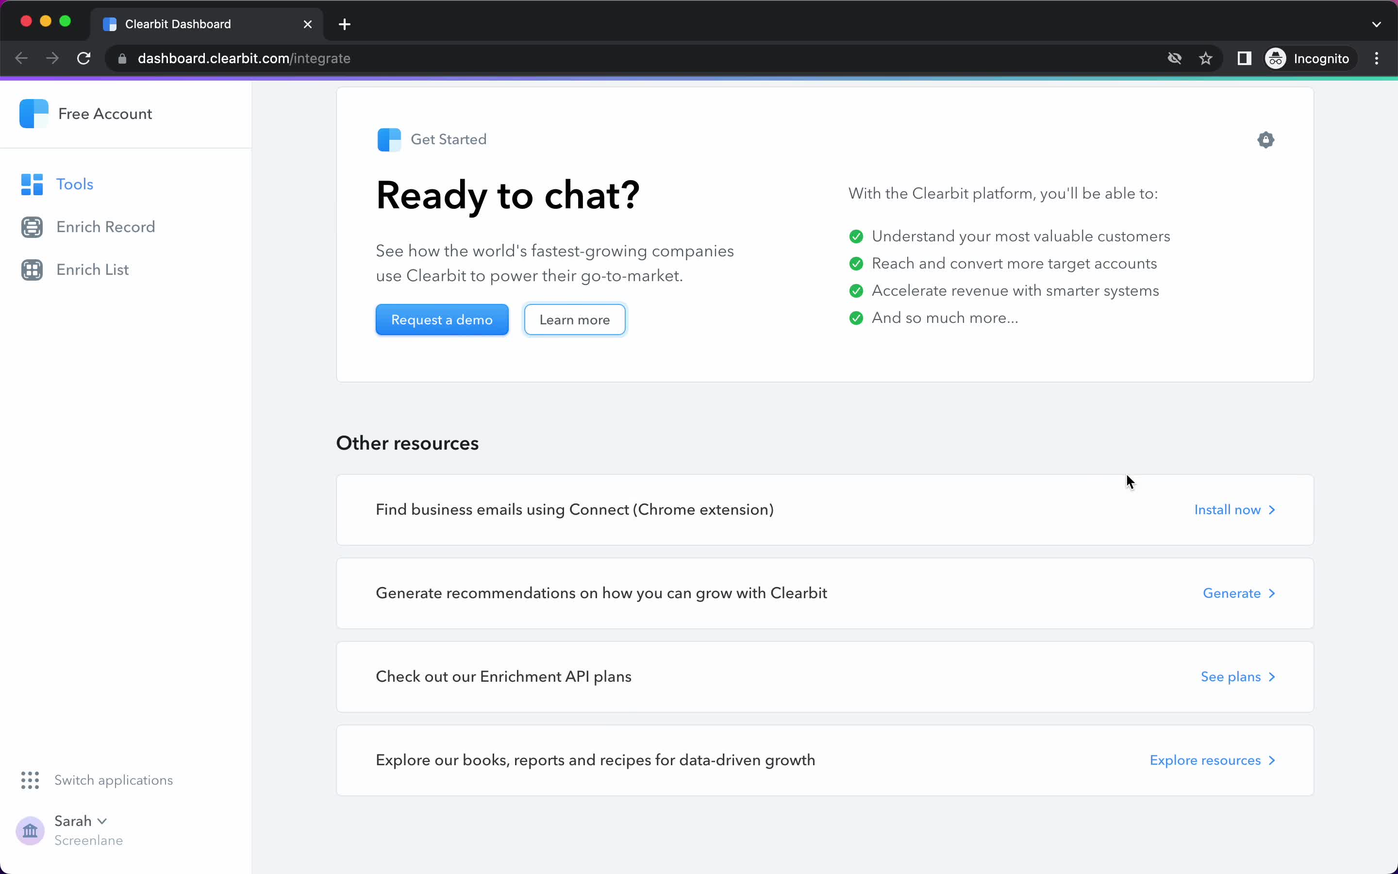Image resolution: width=1398 pixels, height=874 pixels.
Task: Click the Enrich List icon
Action: point(32,269)
